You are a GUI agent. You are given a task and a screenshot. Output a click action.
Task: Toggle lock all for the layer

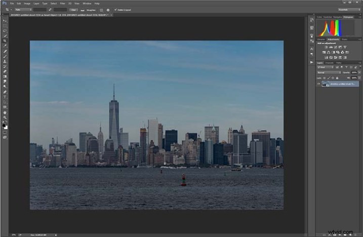click(337, 78)
